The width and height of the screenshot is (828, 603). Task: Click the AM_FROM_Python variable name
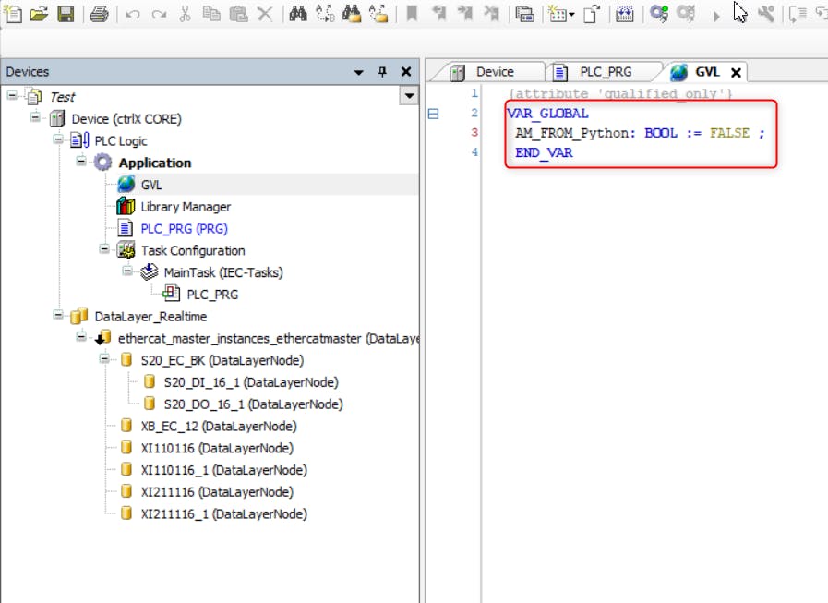coord(572,133)
